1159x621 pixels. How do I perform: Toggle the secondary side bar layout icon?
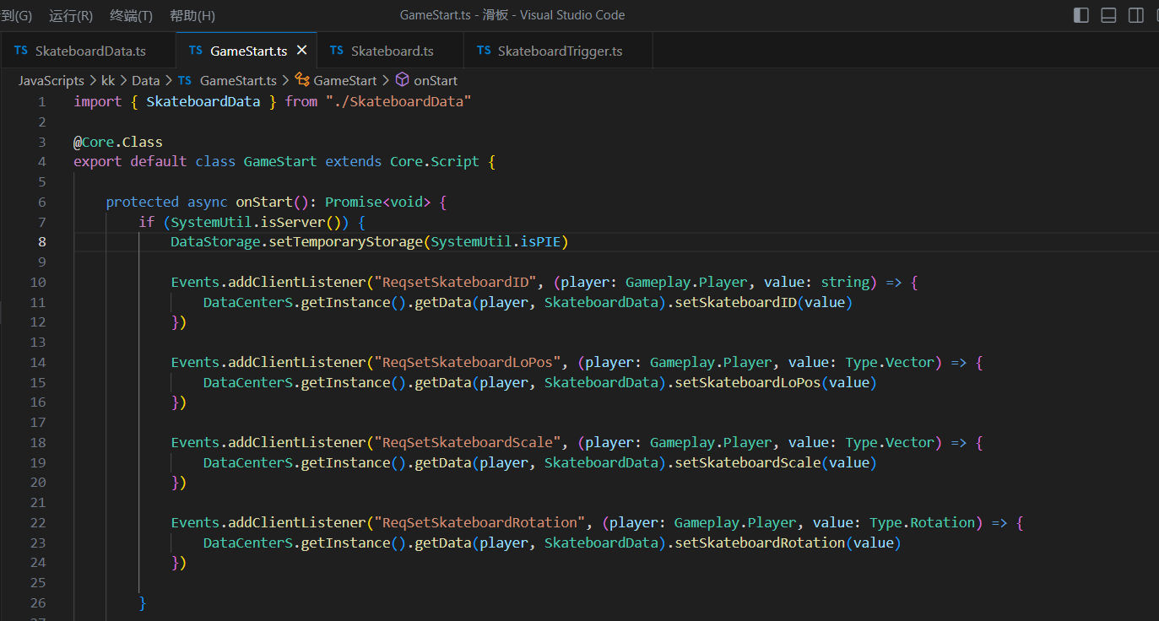pos(1136,15)
